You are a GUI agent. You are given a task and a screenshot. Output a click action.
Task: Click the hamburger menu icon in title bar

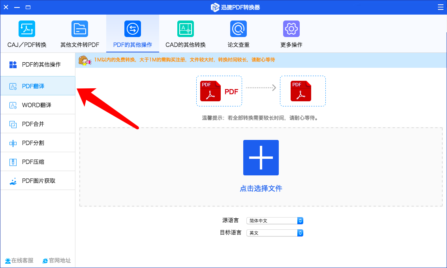440,7
